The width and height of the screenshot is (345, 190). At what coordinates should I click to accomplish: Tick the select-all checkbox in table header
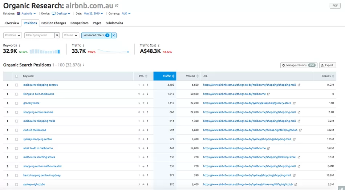pos(16,76)
